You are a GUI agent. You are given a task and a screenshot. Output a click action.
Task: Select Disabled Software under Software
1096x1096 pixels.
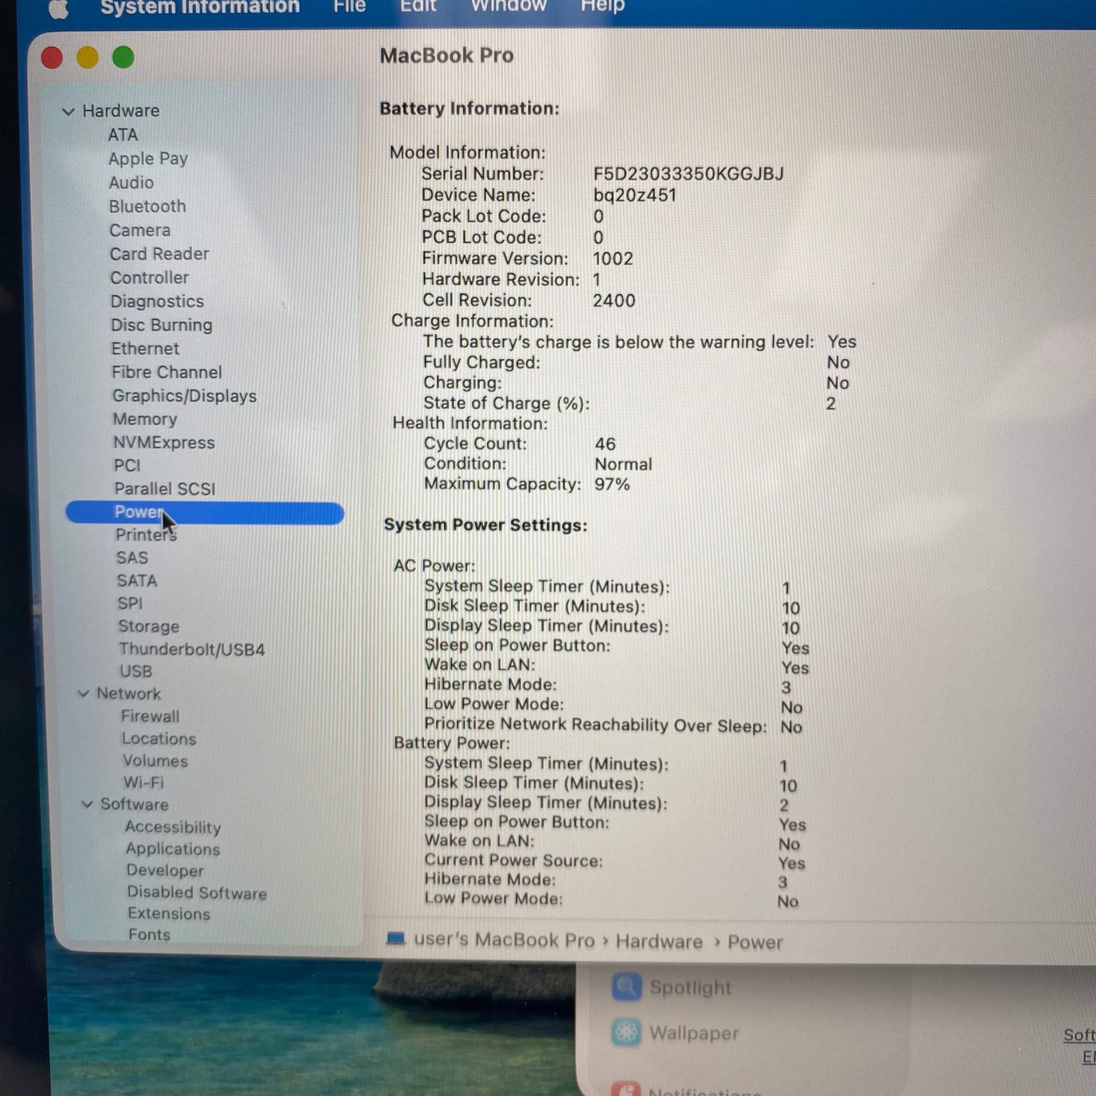pos(197,893)
